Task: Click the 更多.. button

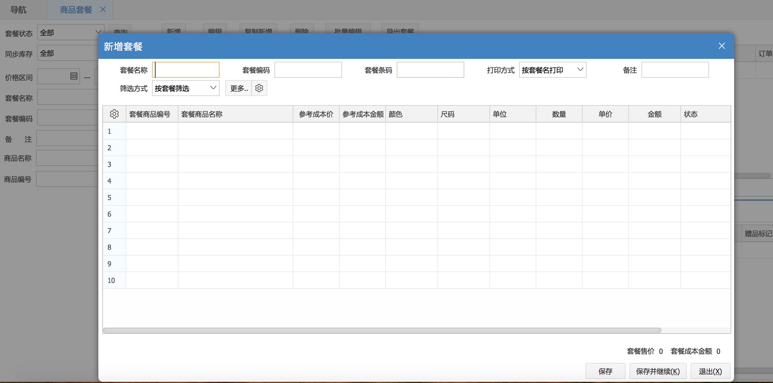Action: (239, 88)
